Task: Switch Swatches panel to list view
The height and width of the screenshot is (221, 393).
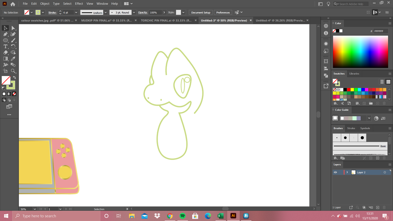Action: (x=382, y=82)
